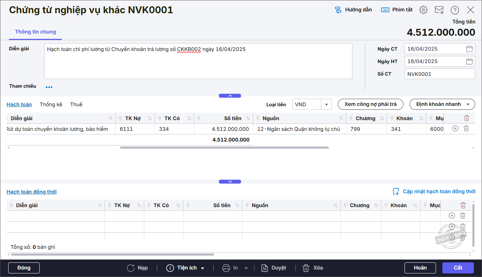
Task: Collapse the general info section chevron
Action: pyautogui.click(x=230, y=96)
